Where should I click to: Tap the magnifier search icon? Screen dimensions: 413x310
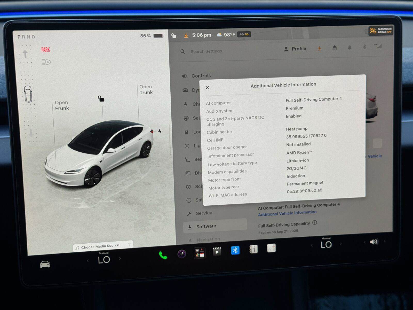click(183, 51)
